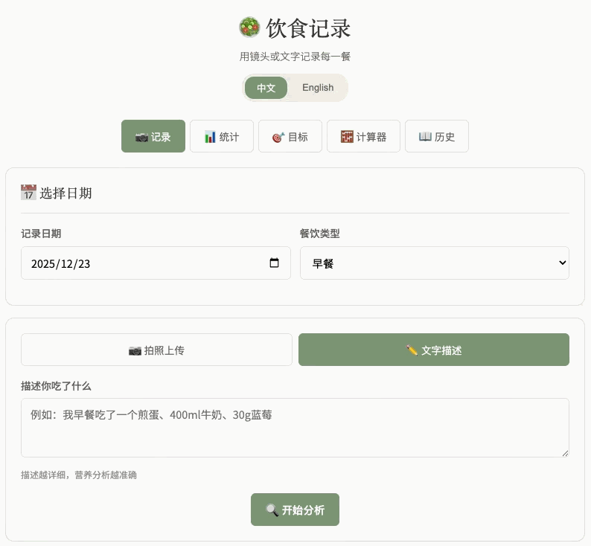Select 文字描述 input mode
The height and width of the screenshot is (546, 591).
(x=434, y=350)
